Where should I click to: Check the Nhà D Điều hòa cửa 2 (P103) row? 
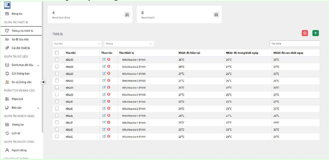[x=57, y=94]
